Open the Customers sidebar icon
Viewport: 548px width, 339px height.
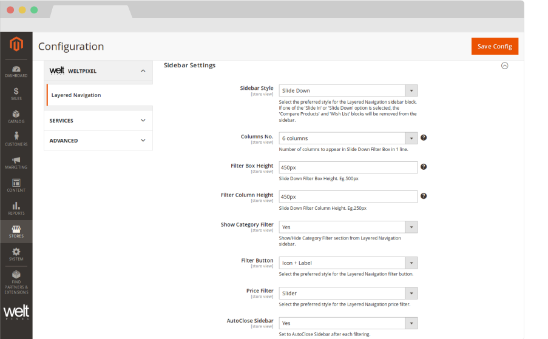point(16,139)
